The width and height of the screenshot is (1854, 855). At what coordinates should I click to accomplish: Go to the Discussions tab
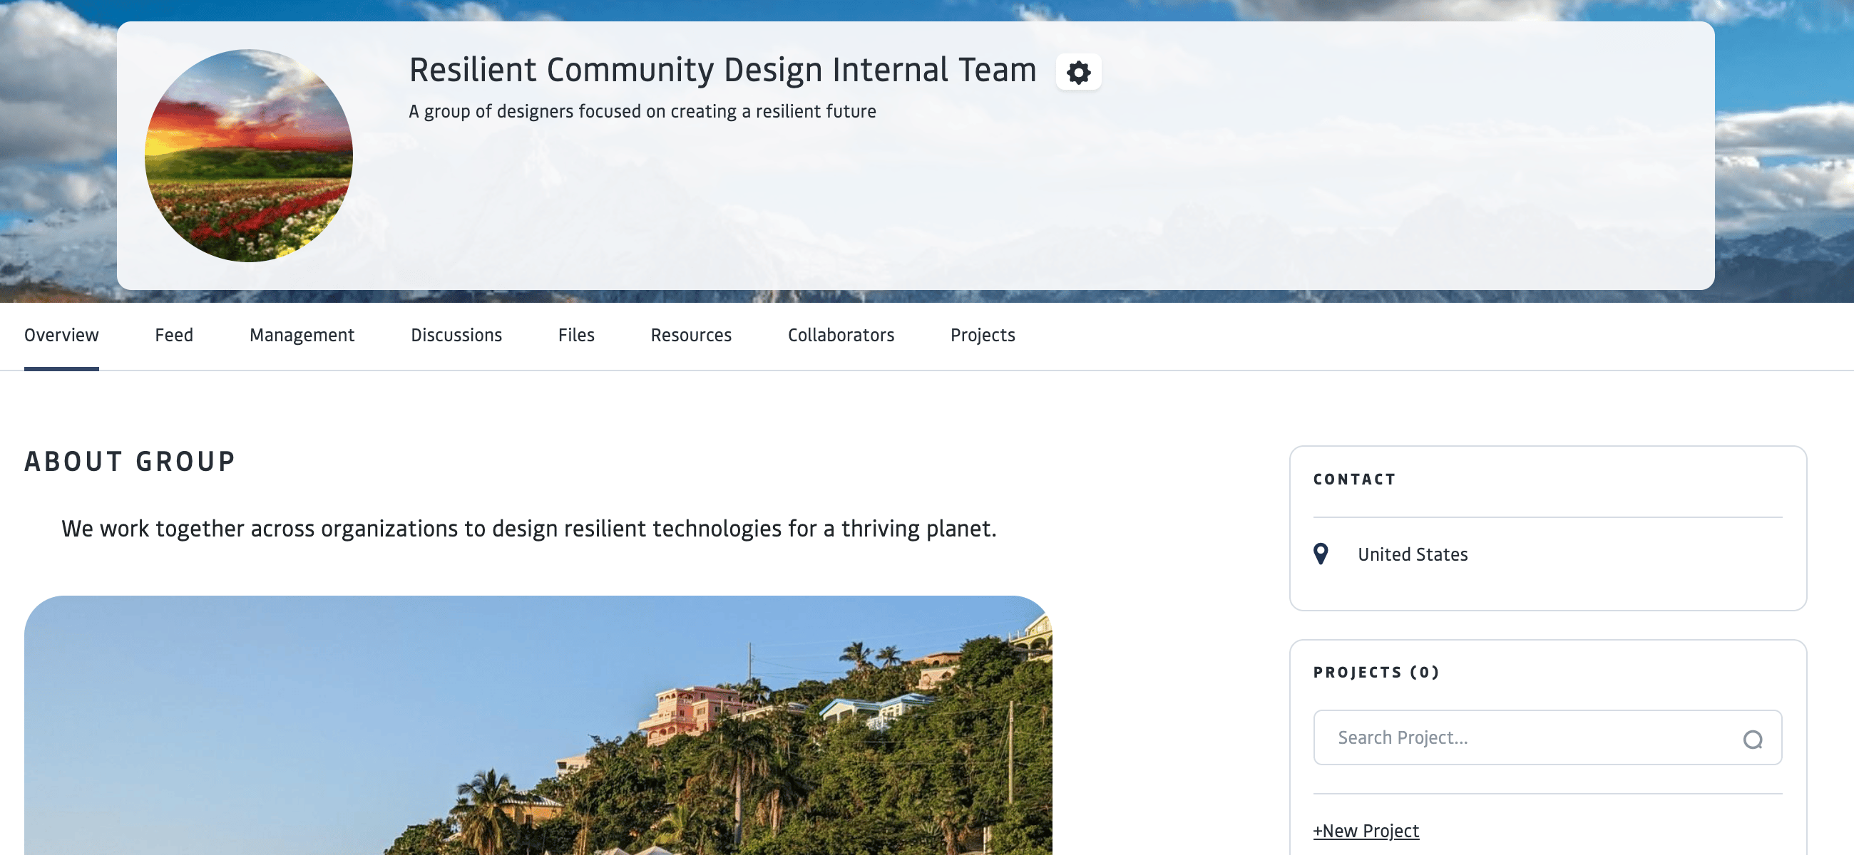456,335
